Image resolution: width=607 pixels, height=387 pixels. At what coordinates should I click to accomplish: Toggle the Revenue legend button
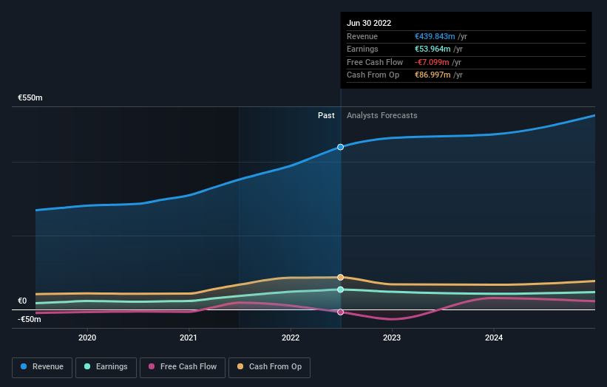[x=42, y=367]
